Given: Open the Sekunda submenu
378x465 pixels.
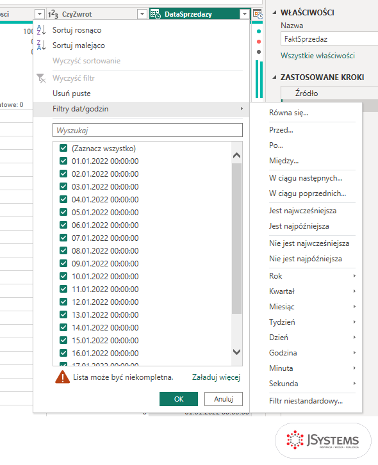Looking at the screenshot, I should pyautogui.click(x=312, y=384).
